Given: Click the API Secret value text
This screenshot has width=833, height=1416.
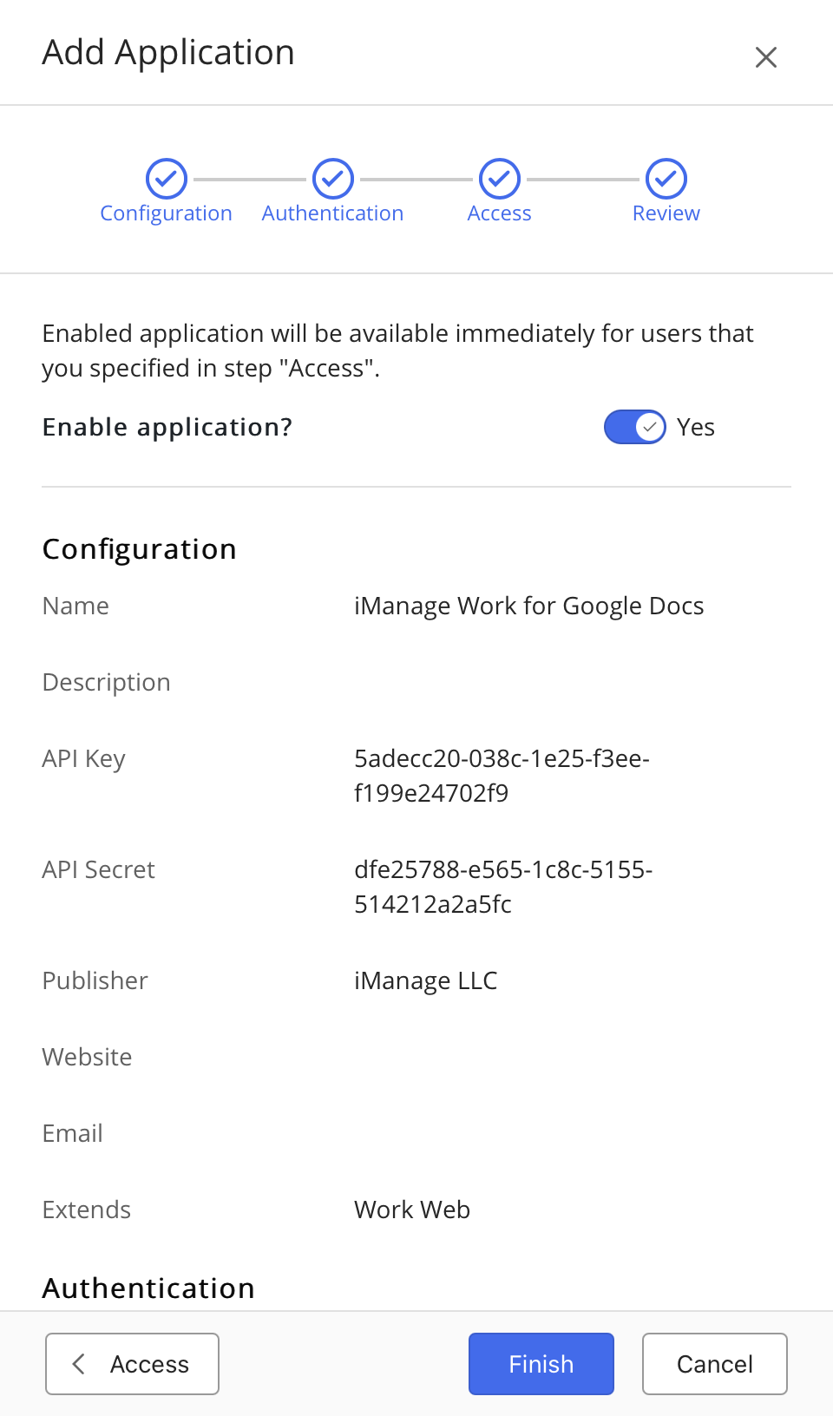Looking at the screenshot, I should click(x=503, y=887).
